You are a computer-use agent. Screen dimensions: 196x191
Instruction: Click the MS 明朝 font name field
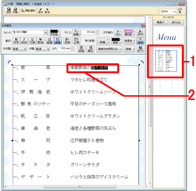coord(28,32)
